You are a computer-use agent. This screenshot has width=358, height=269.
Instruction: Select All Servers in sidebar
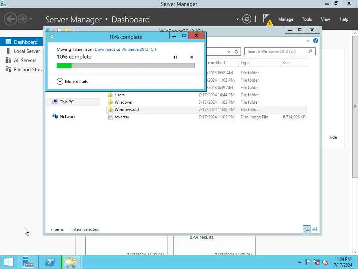[x=21, y=60]
